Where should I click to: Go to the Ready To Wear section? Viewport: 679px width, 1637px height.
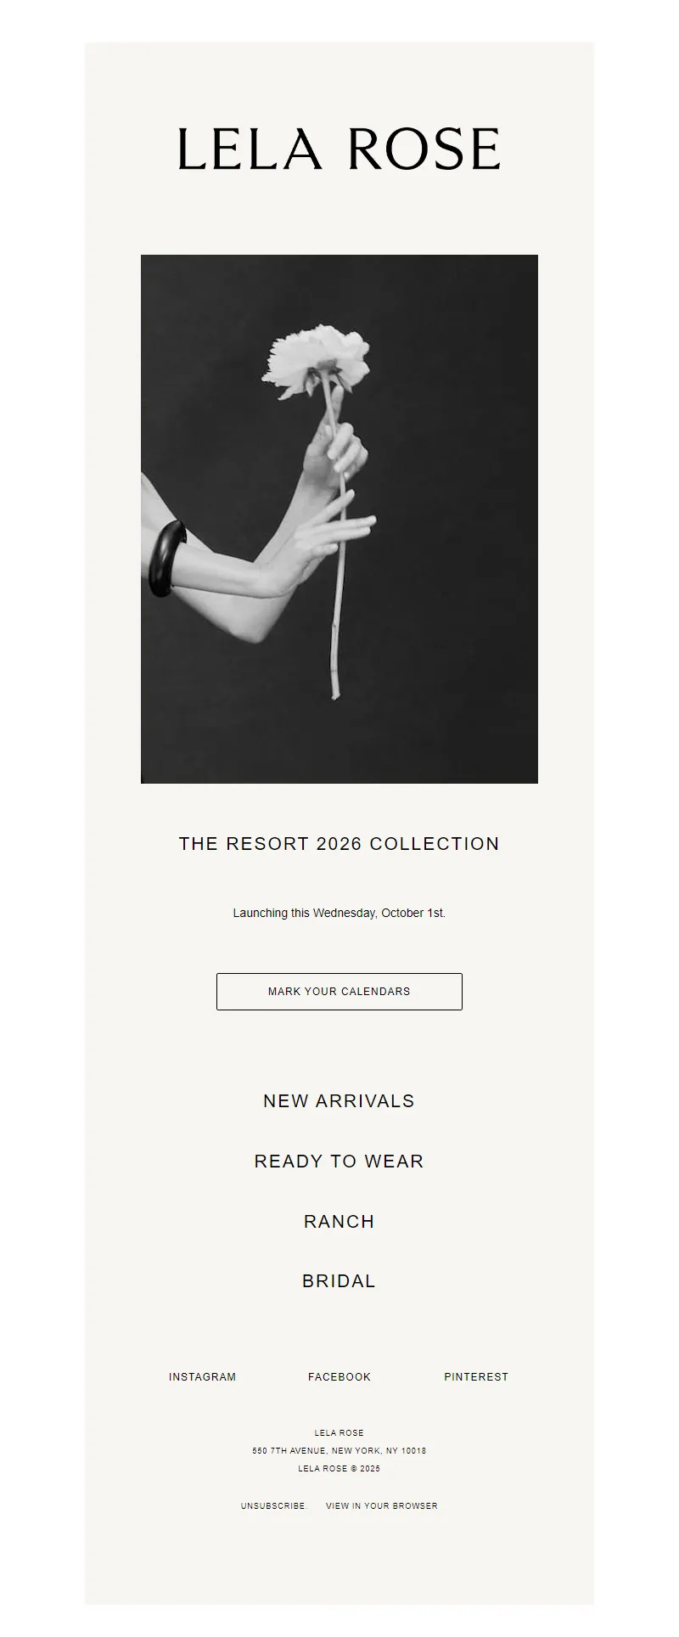(x=339, y=1162)
